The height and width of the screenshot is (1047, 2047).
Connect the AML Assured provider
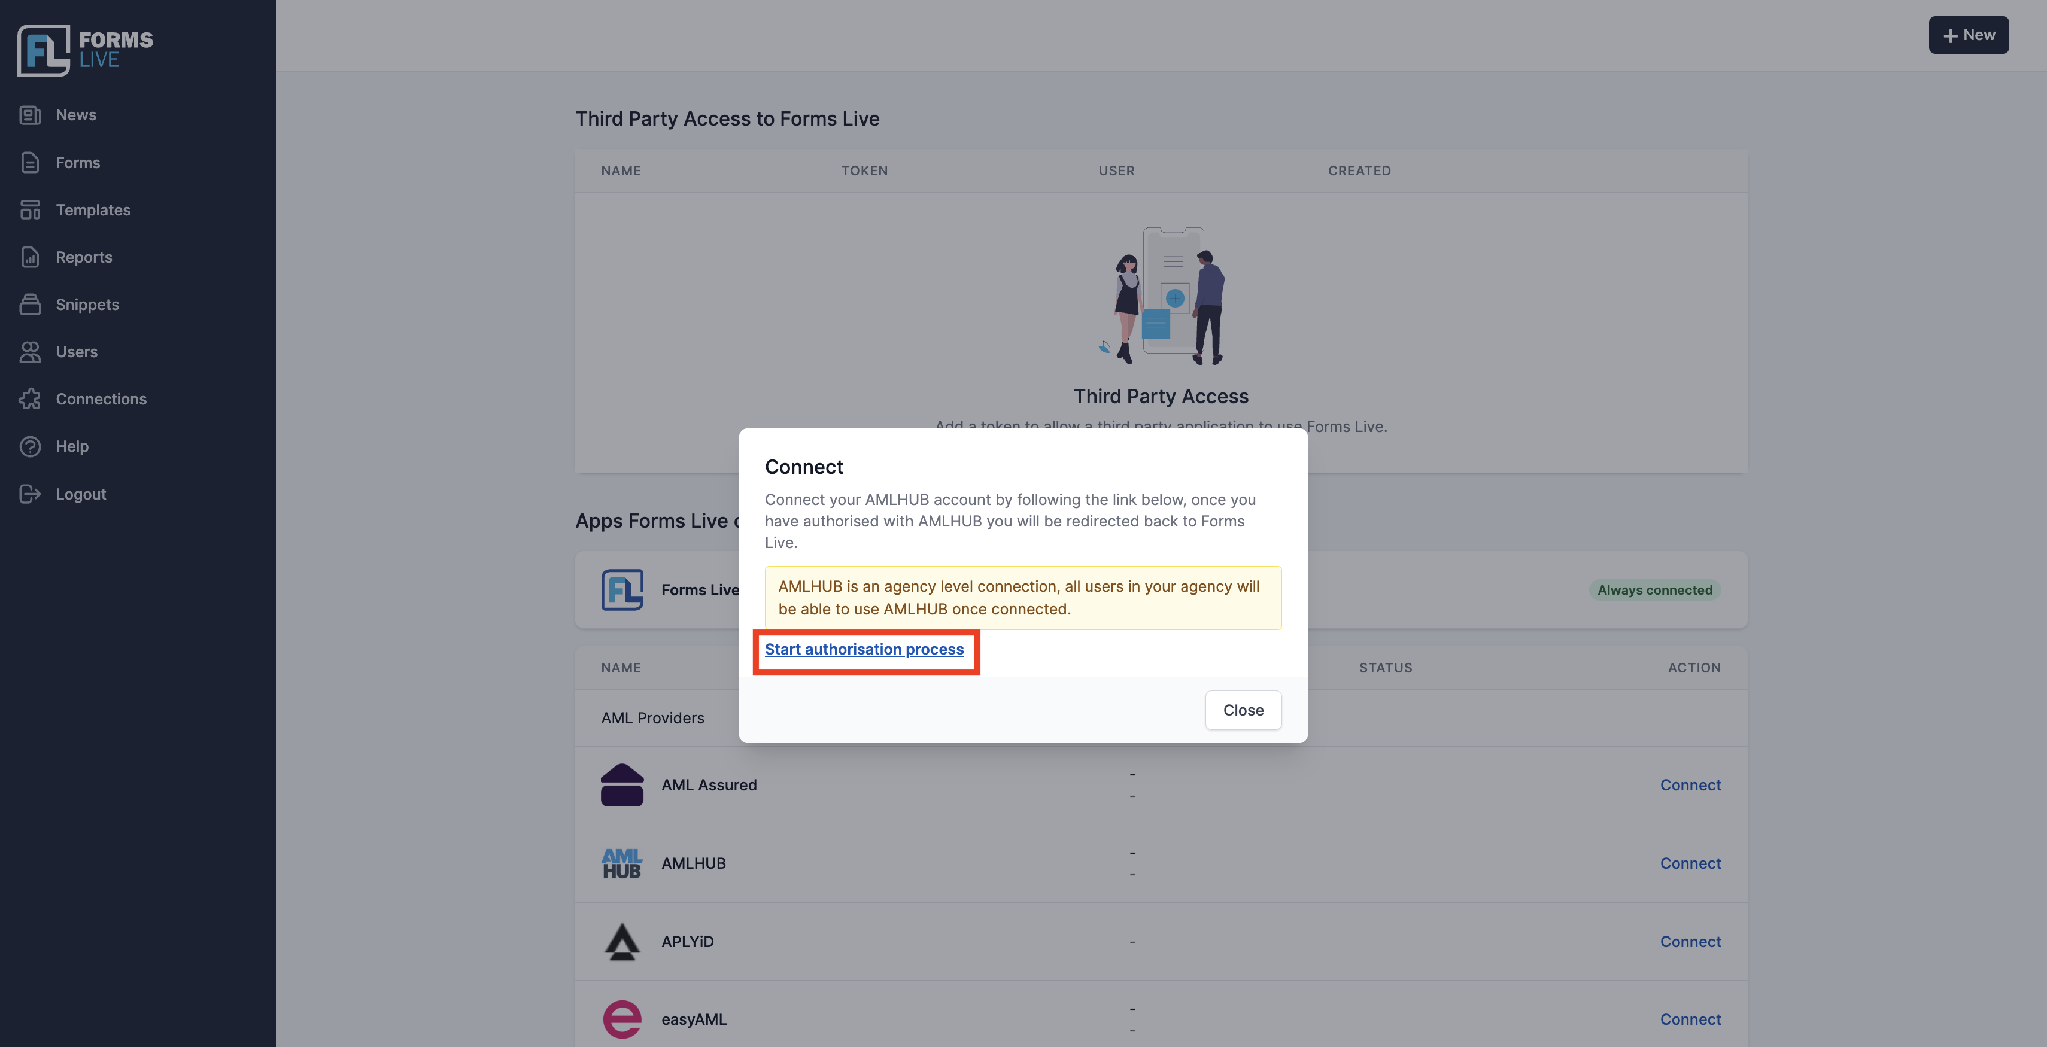pyautogui.click(x=1690, y=785)
